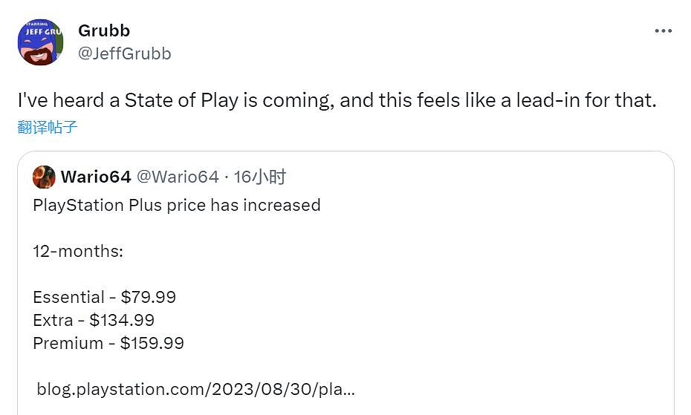Click the word "Essential" in the price list

[x=68, y=297]
